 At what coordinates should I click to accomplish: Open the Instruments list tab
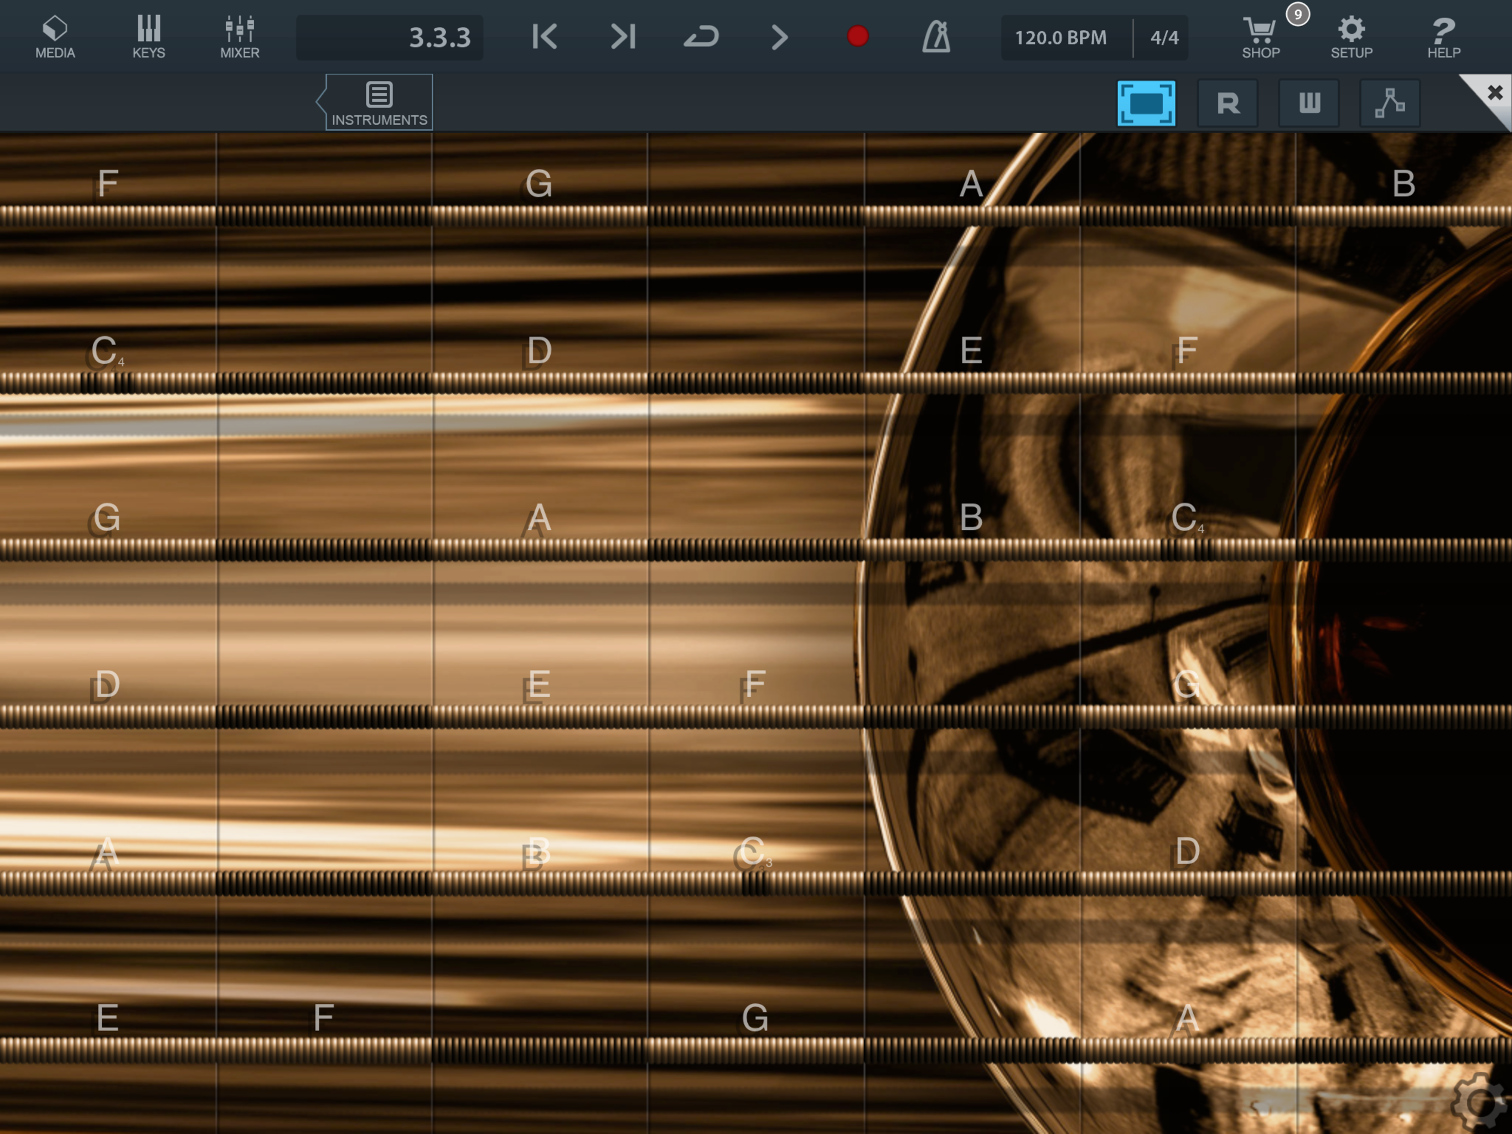coord(379,102)
